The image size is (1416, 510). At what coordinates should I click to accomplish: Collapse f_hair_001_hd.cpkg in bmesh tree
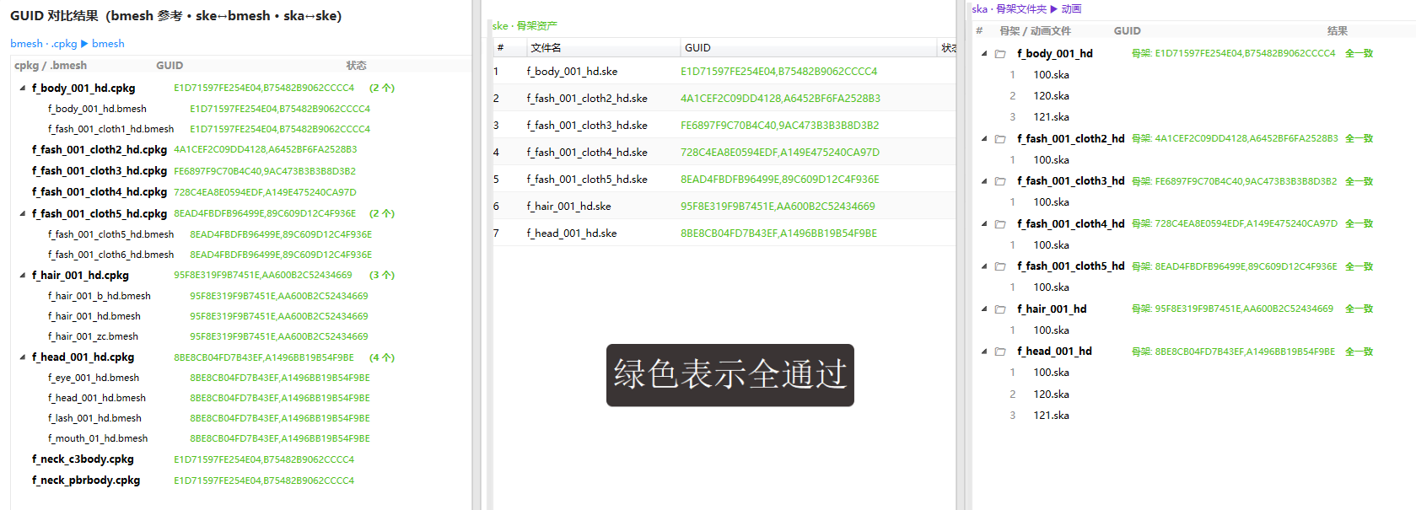pos(23,275)
